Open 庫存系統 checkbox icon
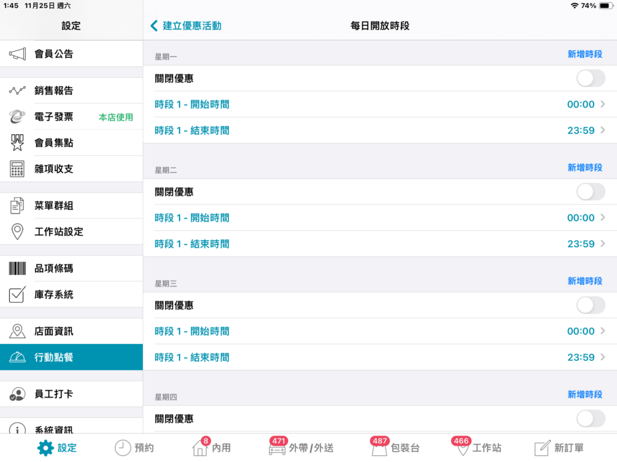 (17, 295)
